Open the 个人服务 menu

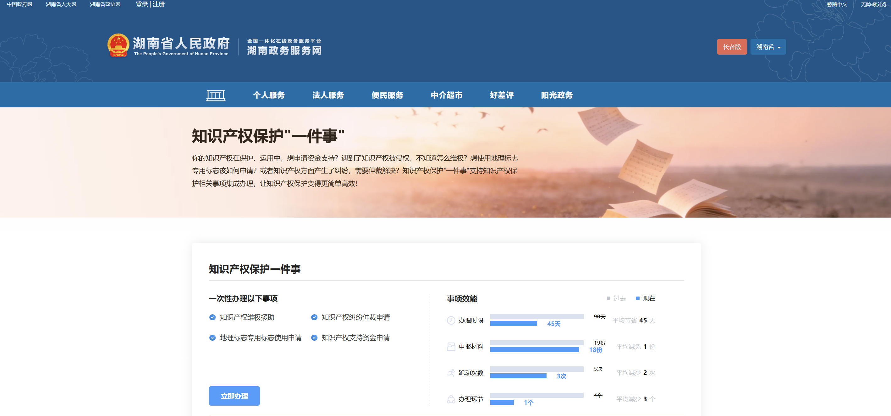point(269,95)
